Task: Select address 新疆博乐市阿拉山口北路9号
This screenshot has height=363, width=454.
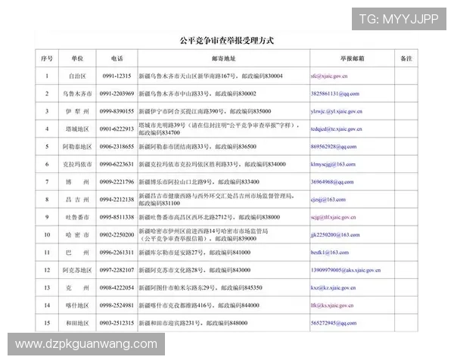Action: [176, 182]
